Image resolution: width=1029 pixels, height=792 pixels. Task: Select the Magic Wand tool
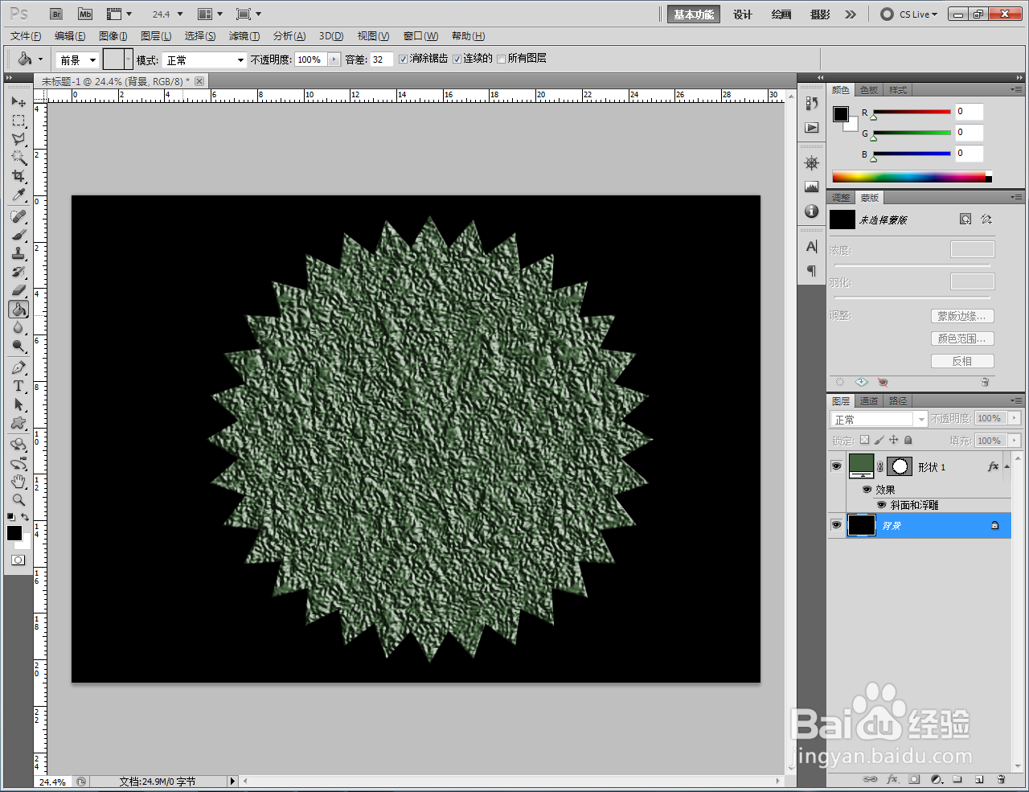(18, 158)
